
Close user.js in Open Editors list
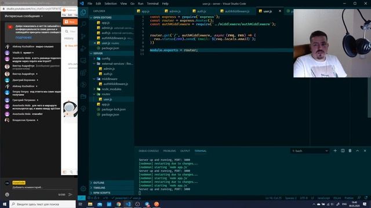click(x=94, y=43)
